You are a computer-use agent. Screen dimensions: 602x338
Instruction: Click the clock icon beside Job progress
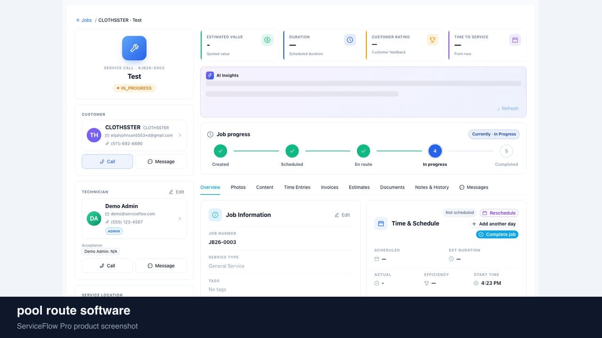(210, 134)
